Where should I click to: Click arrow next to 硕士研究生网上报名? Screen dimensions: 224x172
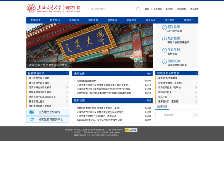(x=67, y=78)
